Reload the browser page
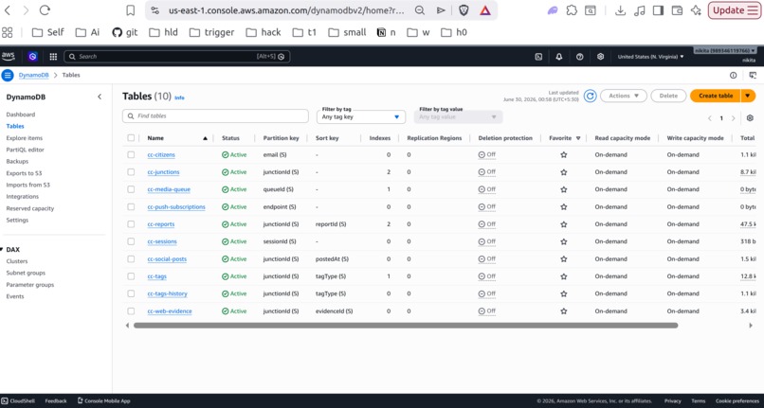The width and height of the screenshot is (764, 408). click(x=45, y=10)
